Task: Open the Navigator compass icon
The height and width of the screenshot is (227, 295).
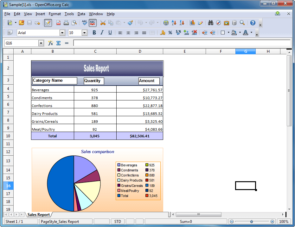Action: coord(218,23)
